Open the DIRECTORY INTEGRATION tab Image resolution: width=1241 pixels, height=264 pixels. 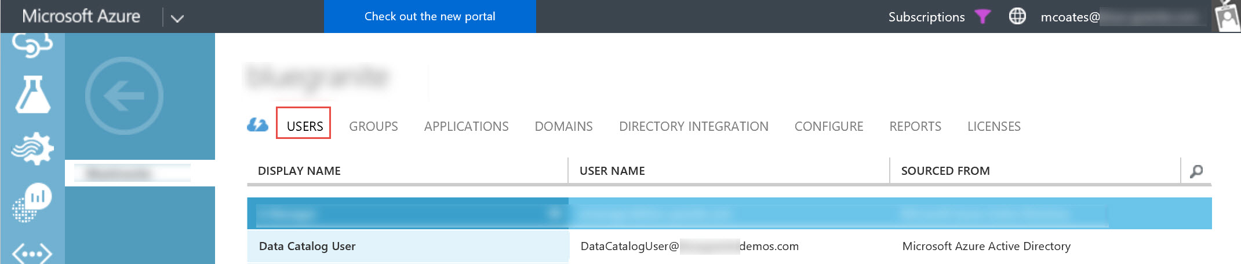693,126
